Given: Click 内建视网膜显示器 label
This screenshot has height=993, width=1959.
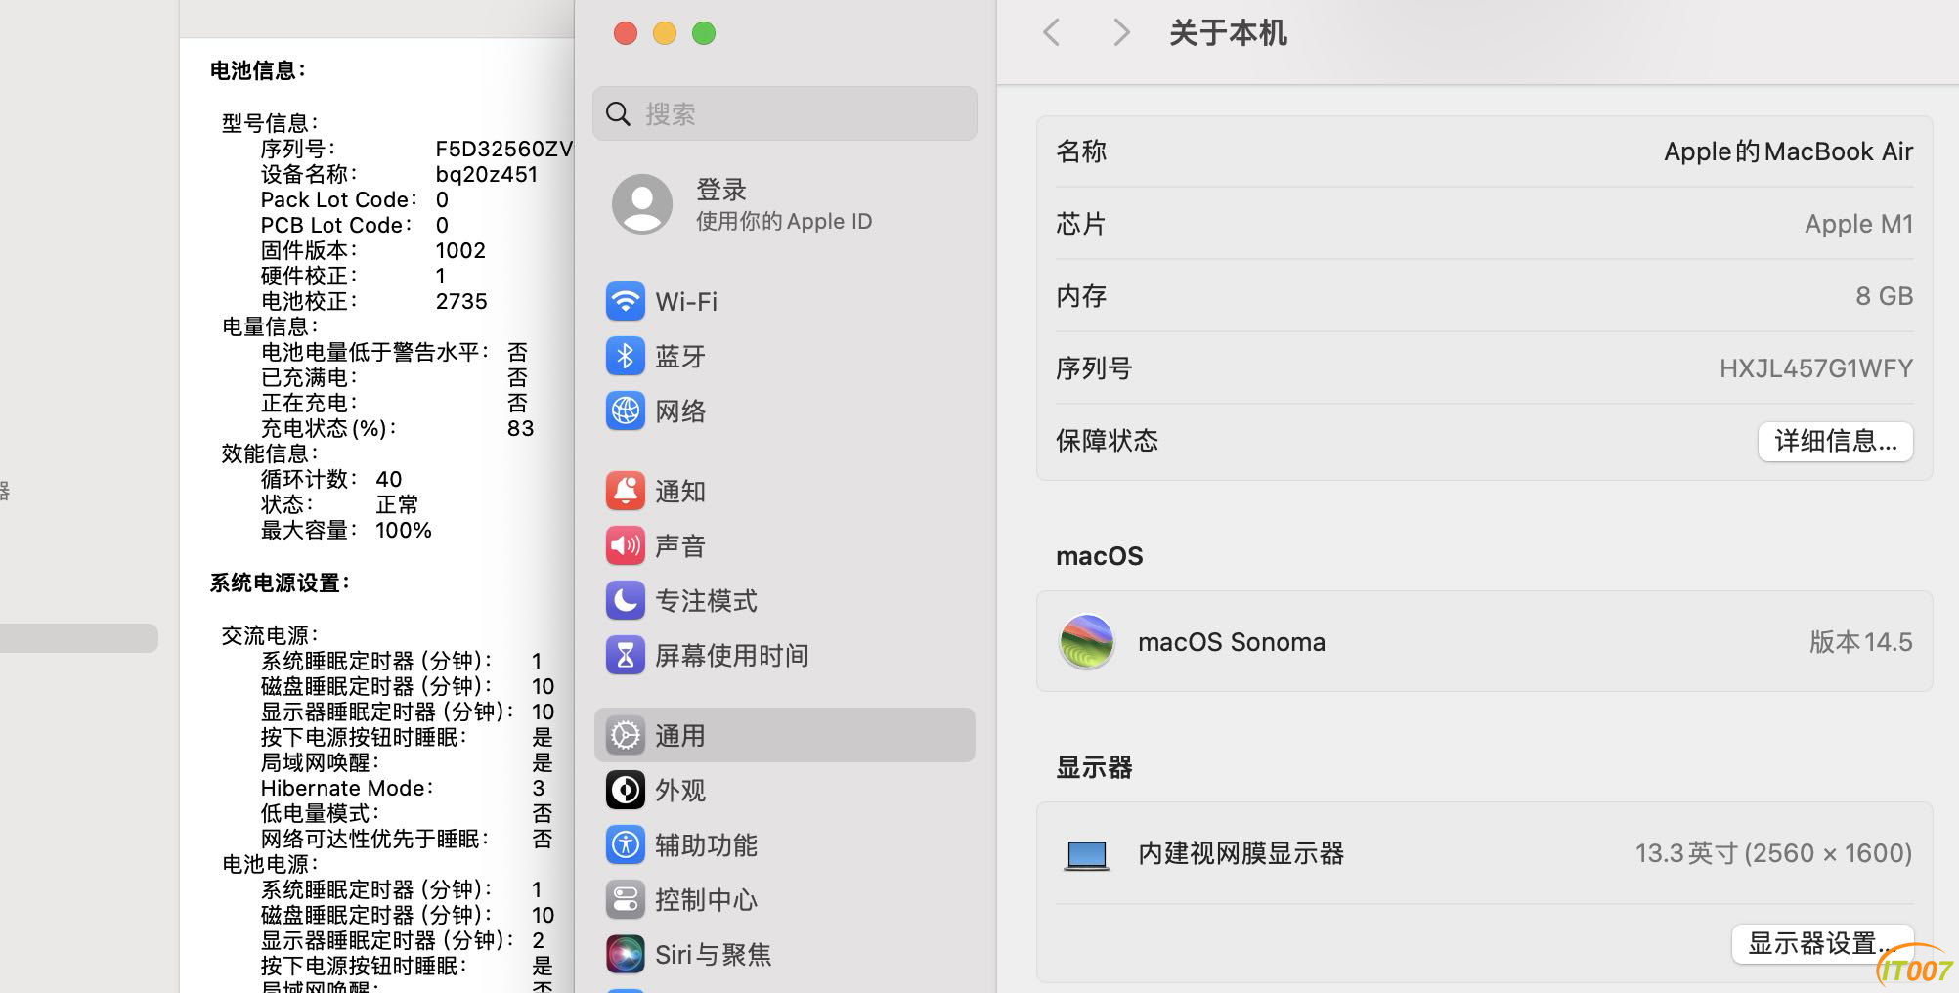Looking at the screenshot, I should click(1241, 853).
